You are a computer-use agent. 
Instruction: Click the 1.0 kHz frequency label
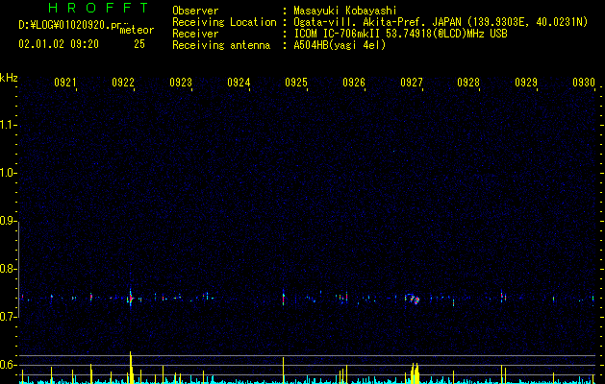(8, 173)
